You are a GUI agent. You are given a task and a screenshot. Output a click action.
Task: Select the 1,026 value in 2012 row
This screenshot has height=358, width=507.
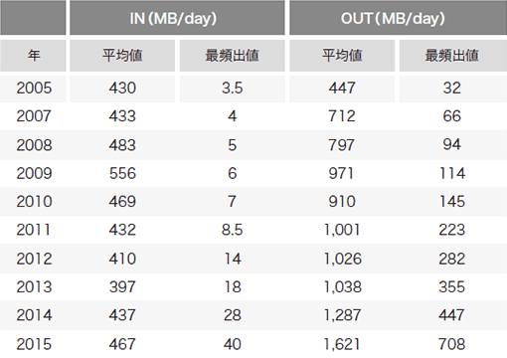click(343, 259)
